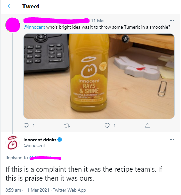This screenshot has height=195, width=181.
Task: Click the back arrow next to Tweet
Action: (10, 6)
